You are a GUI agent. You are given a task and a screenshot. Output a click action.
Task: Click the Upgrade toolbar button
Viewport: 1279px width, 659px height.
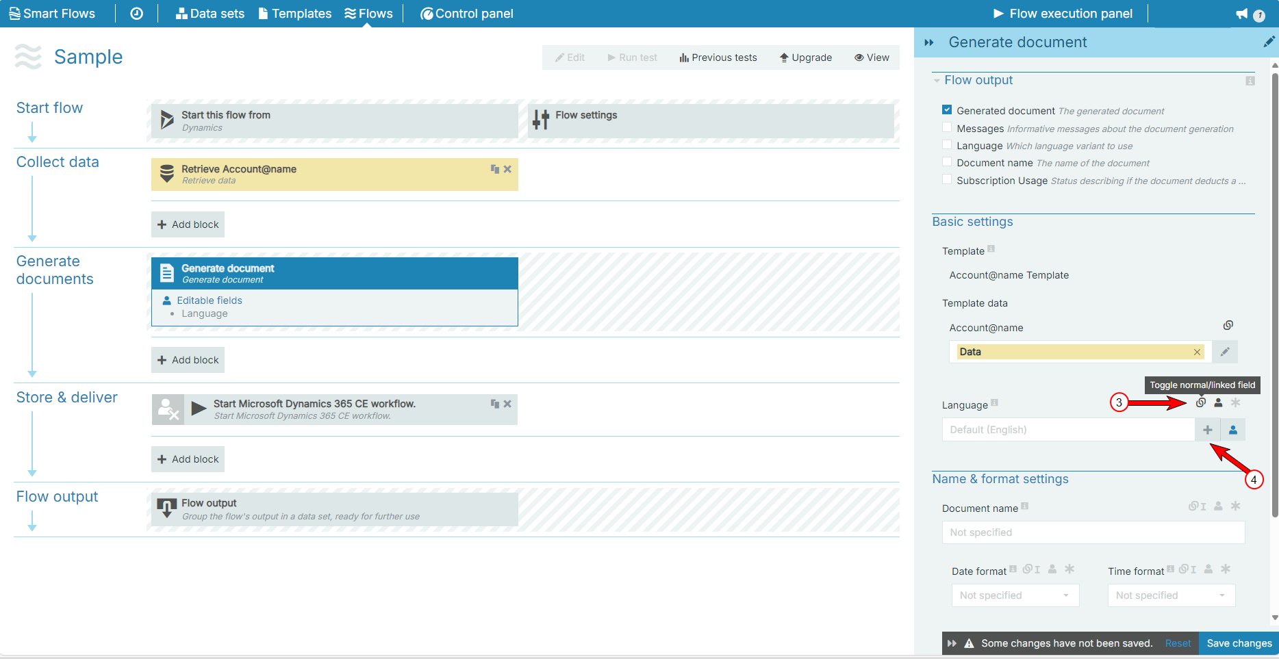pyautogui.click(x=806, y=57)
